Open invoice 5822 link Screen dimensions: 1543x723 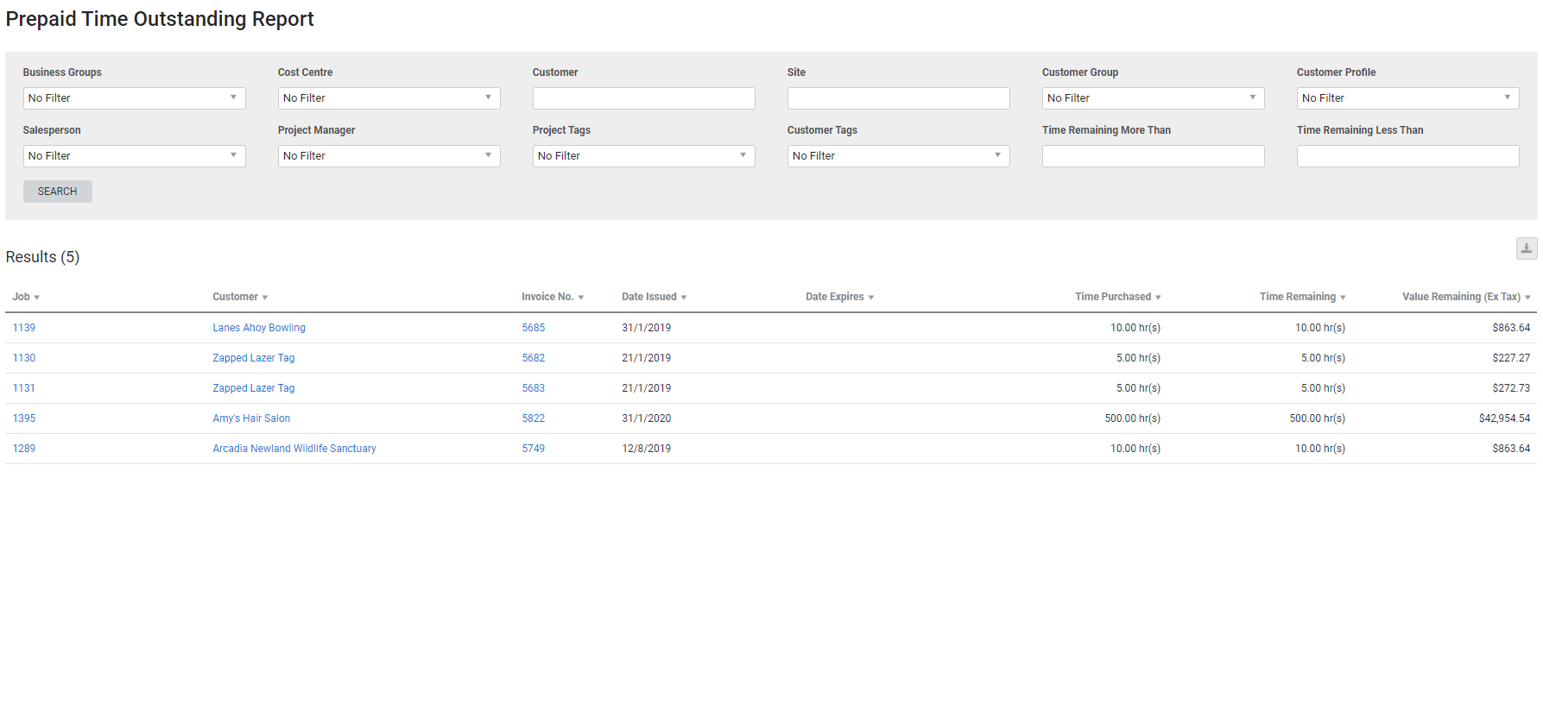pos(534,418)
